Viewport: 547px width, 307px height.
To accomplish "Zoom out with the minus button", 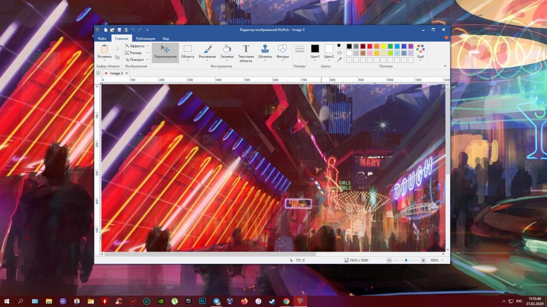I will [x=389, y=260].
